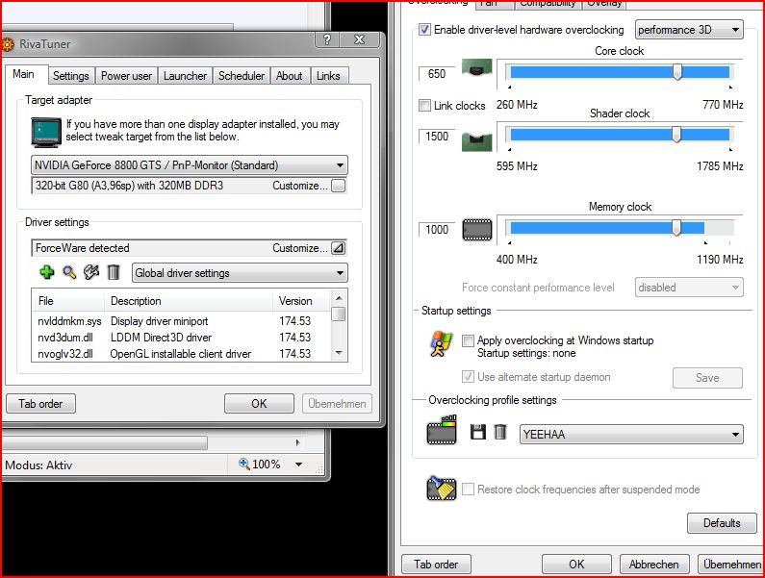Click the restore clock frequencies icon

pos(441,489)
